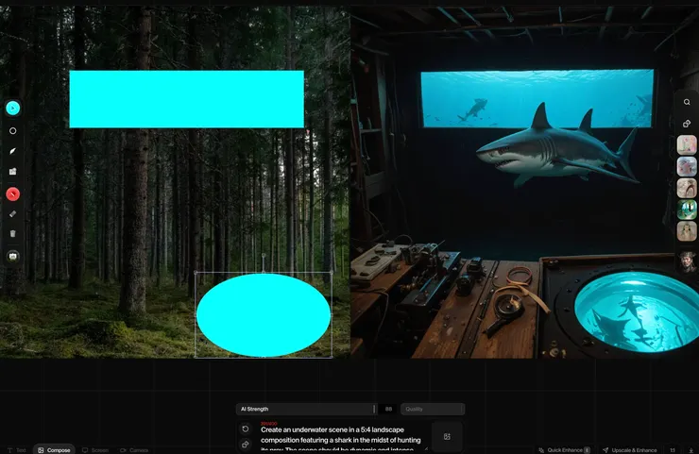Open the pirate character avatar thumbnail
Screen dimensions: 699x454
pyautogui.click(x=688, y=261)
